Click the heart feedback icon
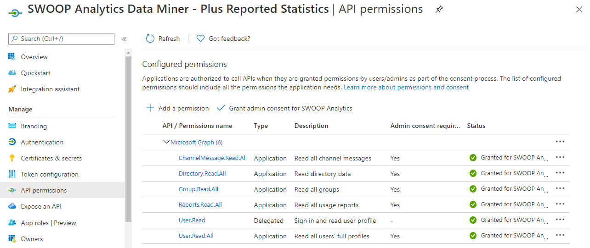This screenshot has height=248, width=590. 200,39
